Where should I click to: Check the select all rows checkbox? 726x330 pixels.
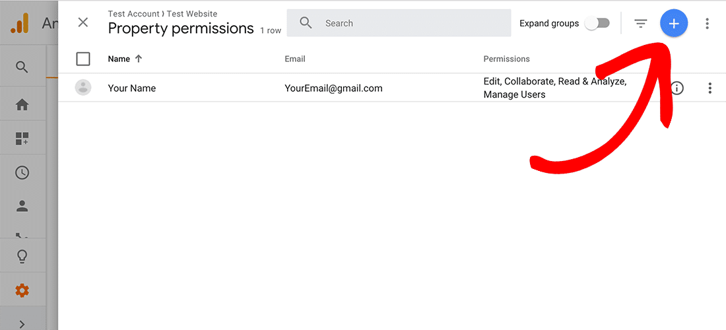(83, 59)
